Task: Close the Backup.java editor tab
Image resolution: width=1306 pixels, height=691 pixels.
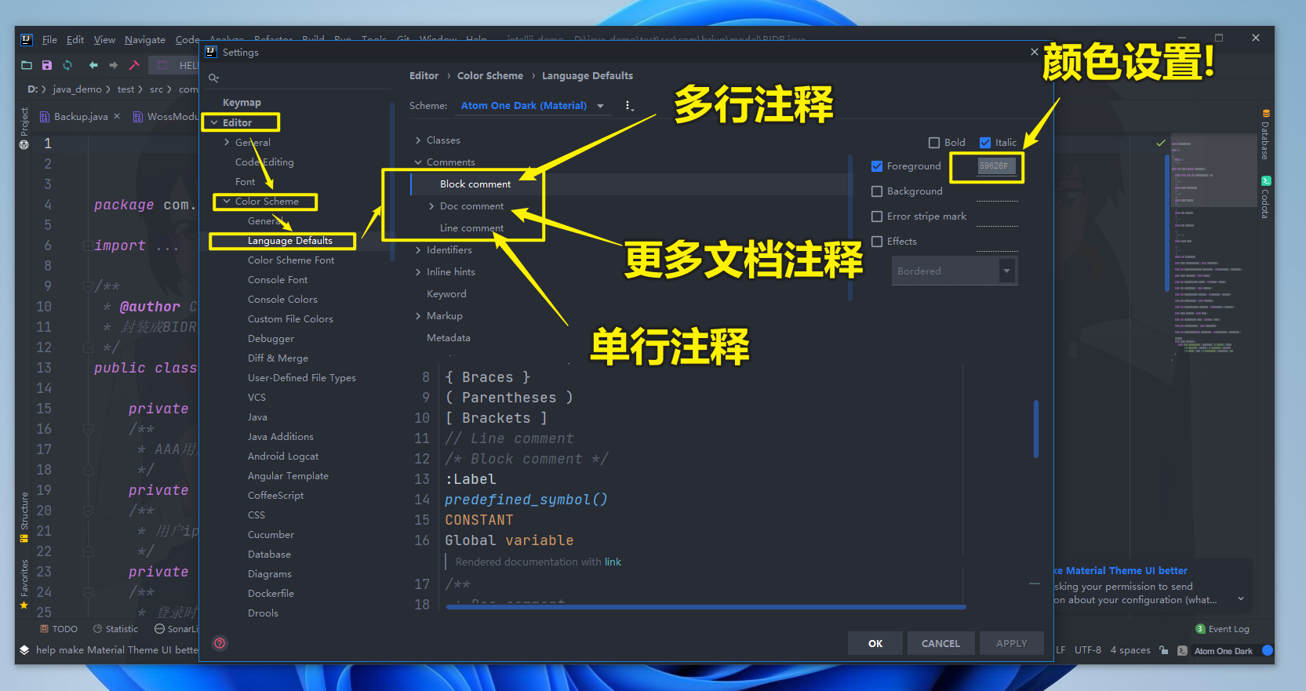Action: [x=117, y=116]
